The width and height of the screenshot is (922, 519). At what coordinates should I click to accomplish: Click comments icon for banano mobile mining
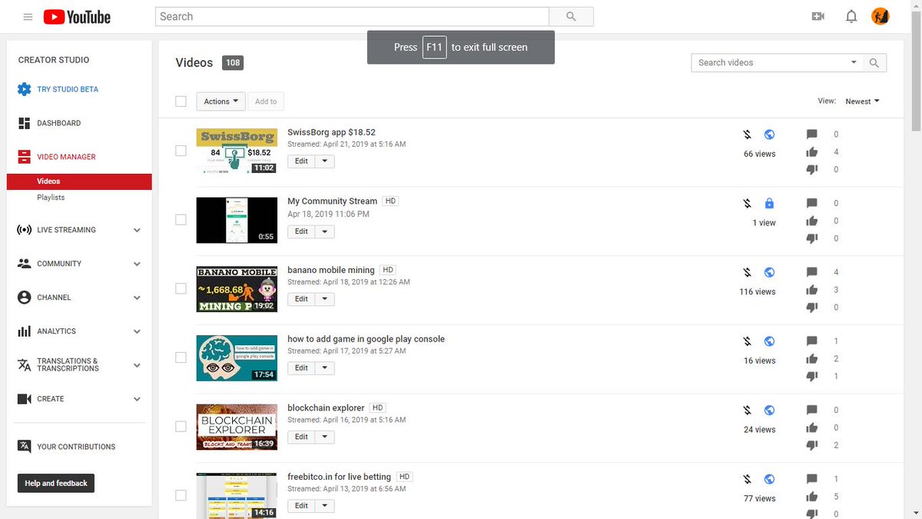click(811, 272)
